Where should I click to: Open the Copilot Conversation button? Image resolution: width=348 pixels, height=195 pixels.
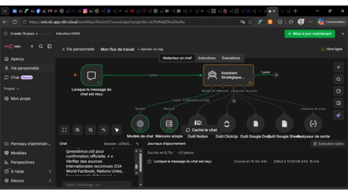[x=332, y=22]
